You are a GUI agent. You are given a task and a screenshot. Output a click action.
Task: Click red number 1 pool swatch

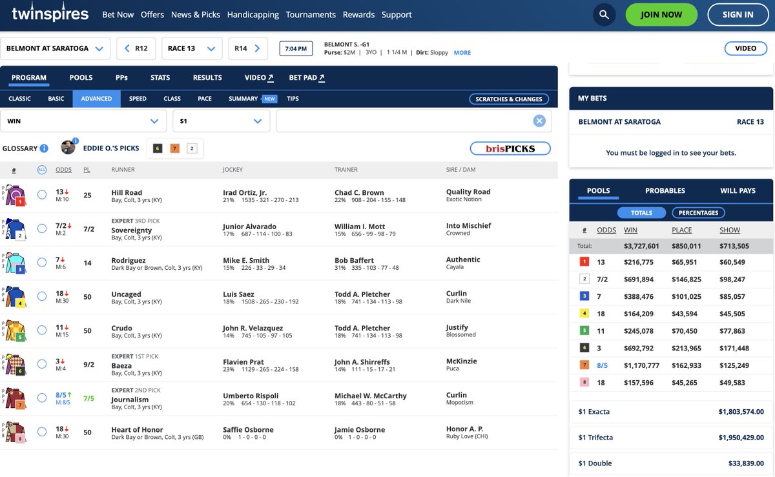(x=584, y=262)
